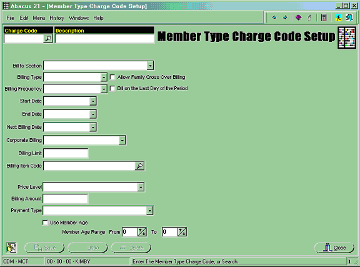Expand the Payment Type dropdown
360x267 pixels.
tap(150, 211)
